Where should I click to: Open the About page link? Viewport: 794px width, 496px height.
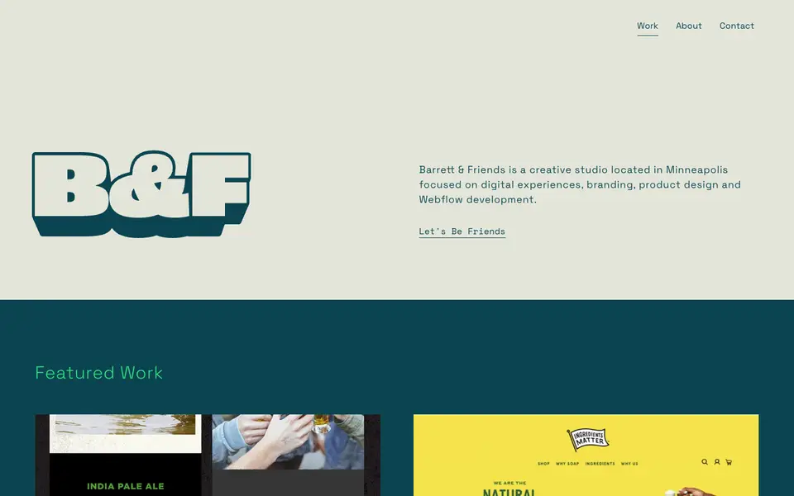coord(689,26)
